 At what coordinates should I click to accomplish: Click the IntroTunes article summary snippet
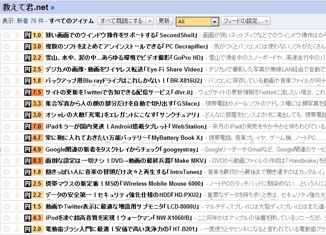pos(267,172)
